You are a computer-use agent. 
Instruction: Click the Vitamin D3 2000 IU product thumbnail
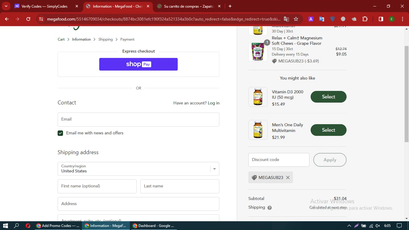click(258, 97)
